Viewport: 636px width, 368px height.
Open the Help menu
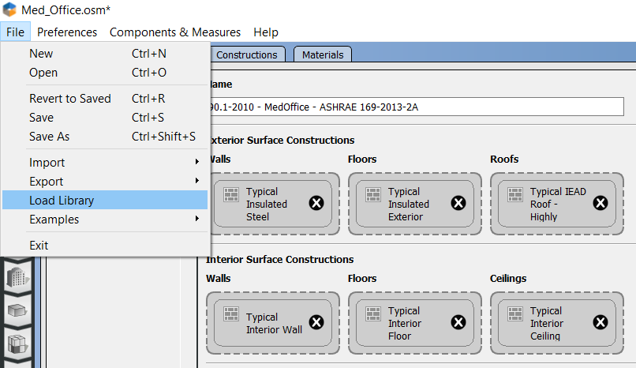(266, 32)
